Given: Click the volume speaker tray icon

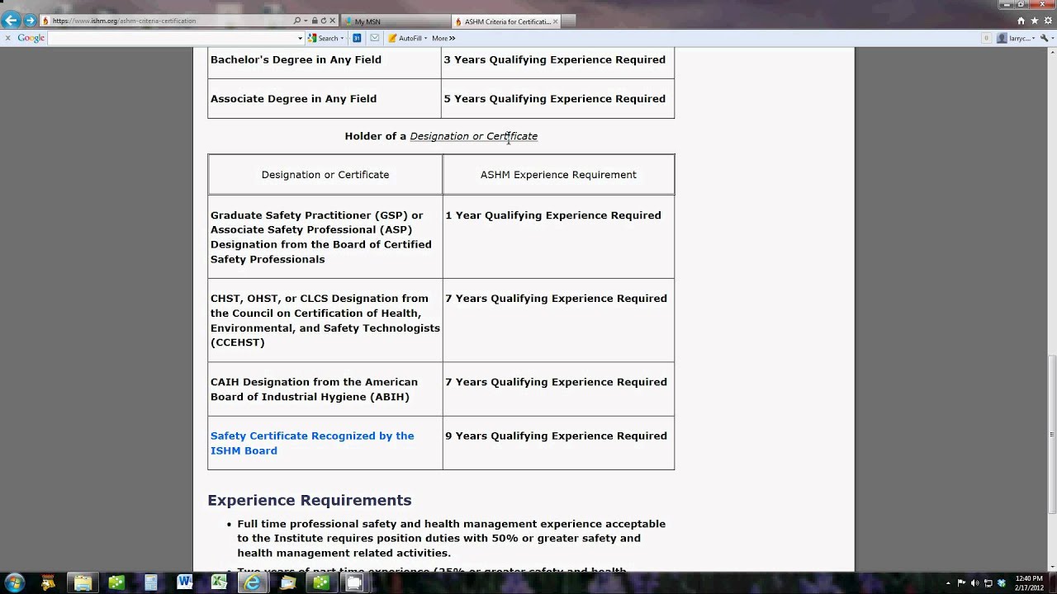Looking at the screenshot, I should pos(974,583).
